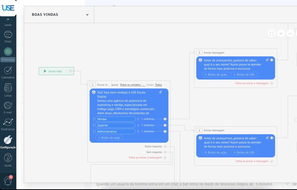Open the Todos os contatos recipient dropdown

click(132, 85)
